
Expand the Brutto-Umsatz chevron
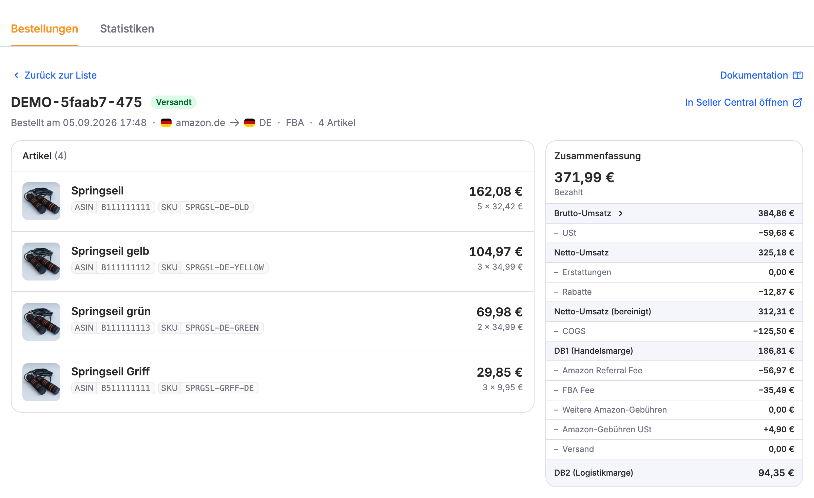(x=621, y=213)
